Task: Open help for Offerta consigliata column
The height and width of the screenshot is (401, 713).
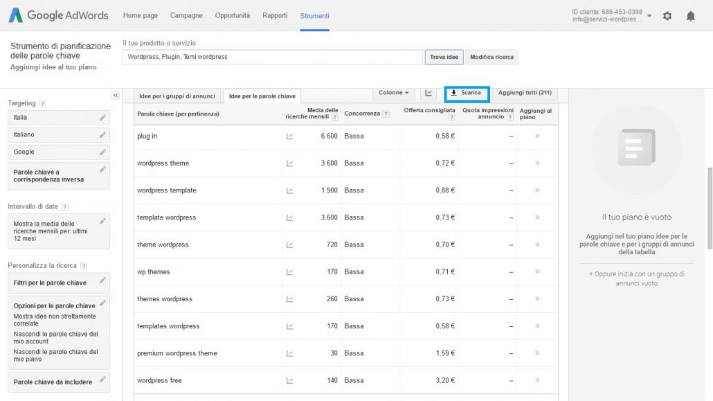Action: (451, 117)
